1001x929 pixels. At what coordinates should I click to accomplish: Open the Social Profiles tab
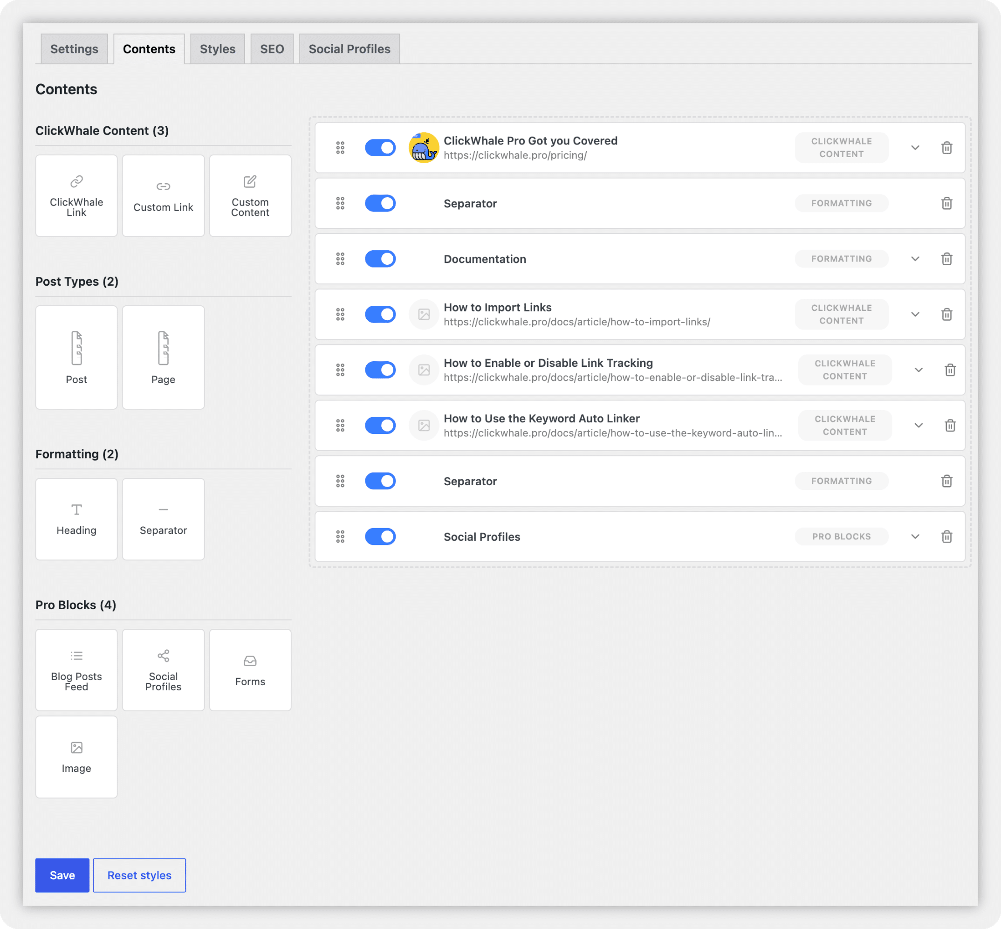(350, 49)
